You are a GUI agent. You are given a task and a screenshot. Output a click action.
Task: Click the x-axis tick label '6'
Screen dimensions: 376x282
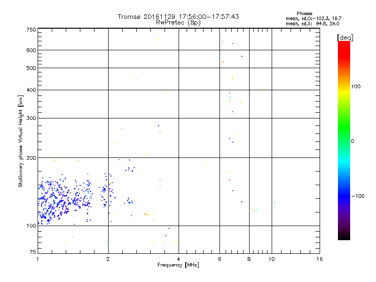coord(219,259)
